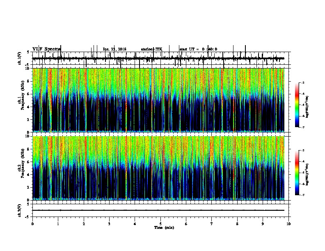Click ch.2 frequency axis tick "8"
The height and width of the screenshot is (251, 325).
[28, 149]
